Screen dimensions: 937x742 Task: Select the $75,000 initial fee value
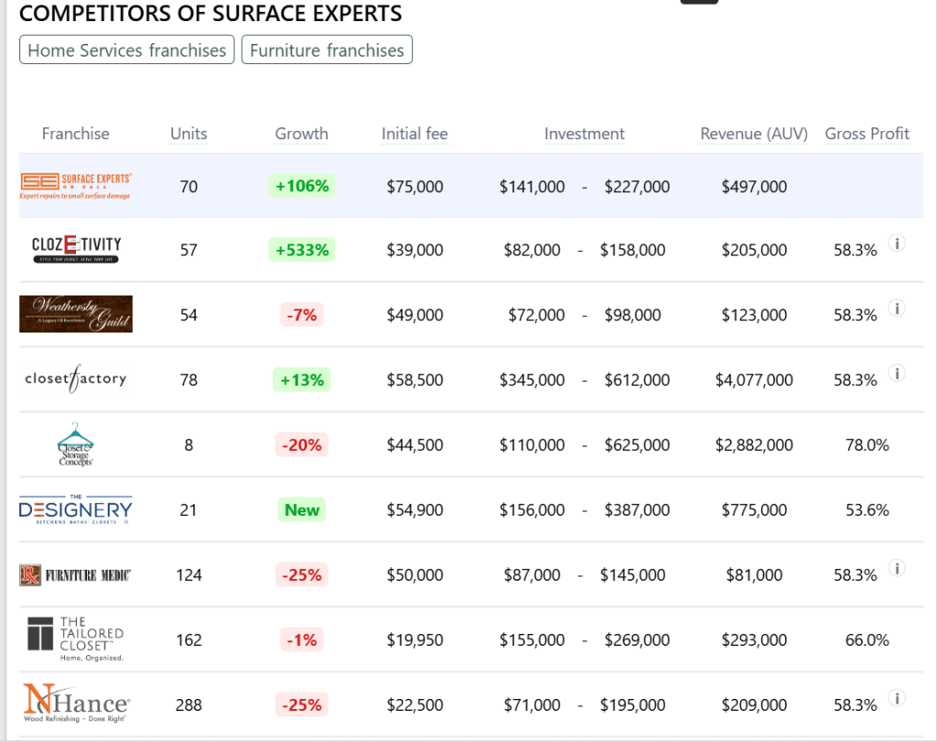pyautogui.click(x=415, y=187)
